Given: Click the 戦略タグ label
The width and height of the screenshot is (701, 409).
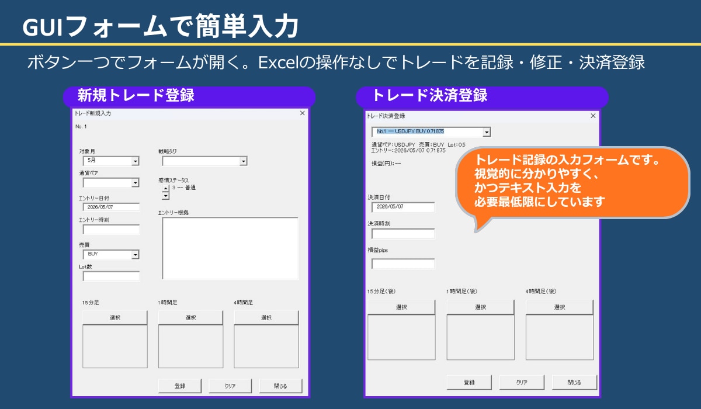Looking at the screenshot, I should tap(167, 151).
